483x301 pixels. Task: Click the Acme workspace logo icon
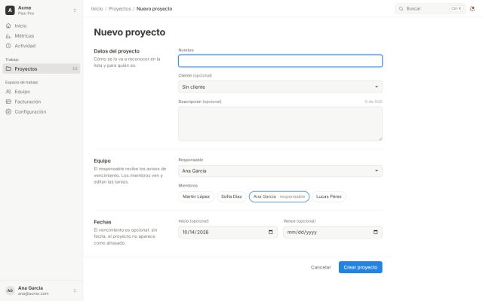(10, 10)
